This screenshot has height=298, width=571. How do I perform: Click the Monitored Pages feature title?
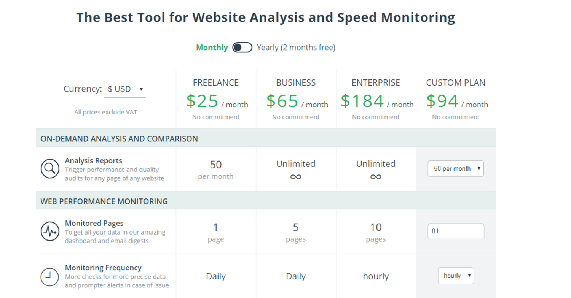pyautogui.click(x=94, y=223)
